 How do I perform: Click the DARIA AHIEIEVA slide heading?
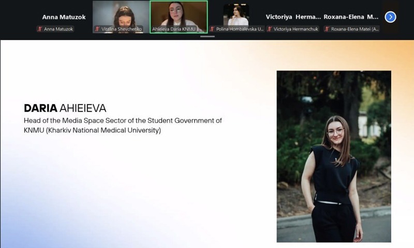click(x=65, y=108)
